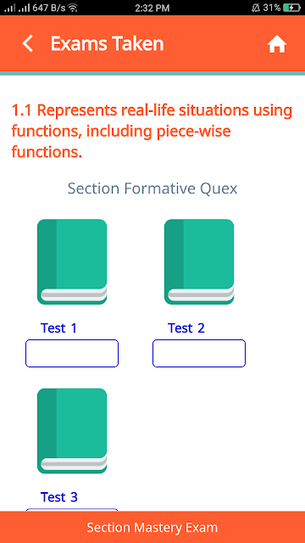The height and width of the screenshot is (543, 305).
Task: Tap the Section Formative Quex heading
Action: 152,188
